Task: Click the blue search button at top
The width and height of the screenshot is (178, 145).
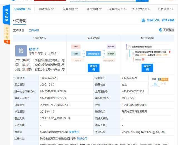Action: pos(142,1)
